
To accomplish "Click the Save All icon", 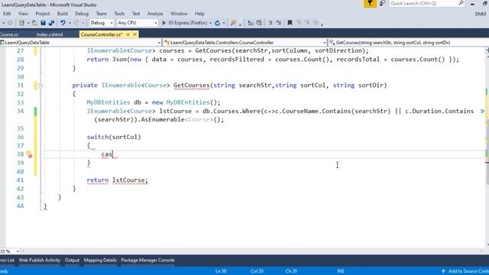I will point(51,23).
